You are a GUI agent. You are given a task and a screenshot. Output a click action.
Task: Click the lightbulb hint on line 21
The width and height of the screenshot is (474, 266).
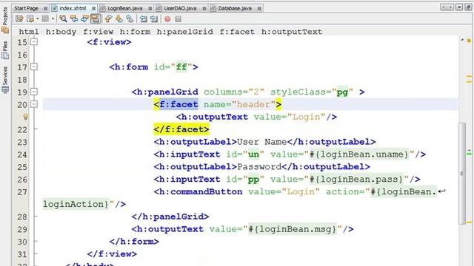coord(25,117)
